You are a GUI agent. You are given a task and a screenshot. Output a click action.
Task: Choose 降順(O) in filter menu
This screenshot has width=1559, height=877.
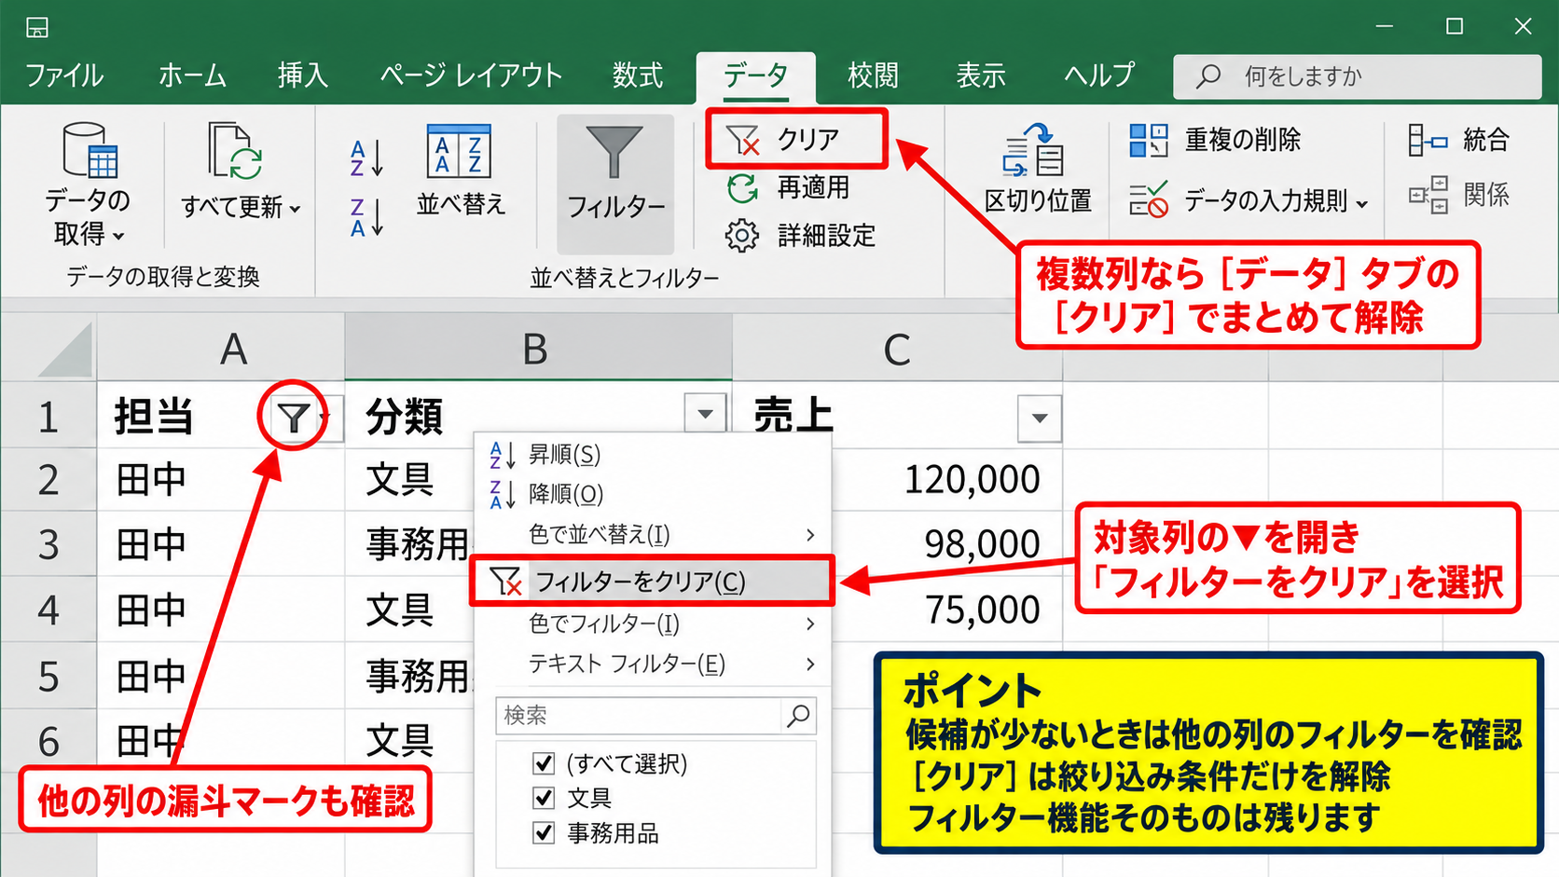point(652,494)
